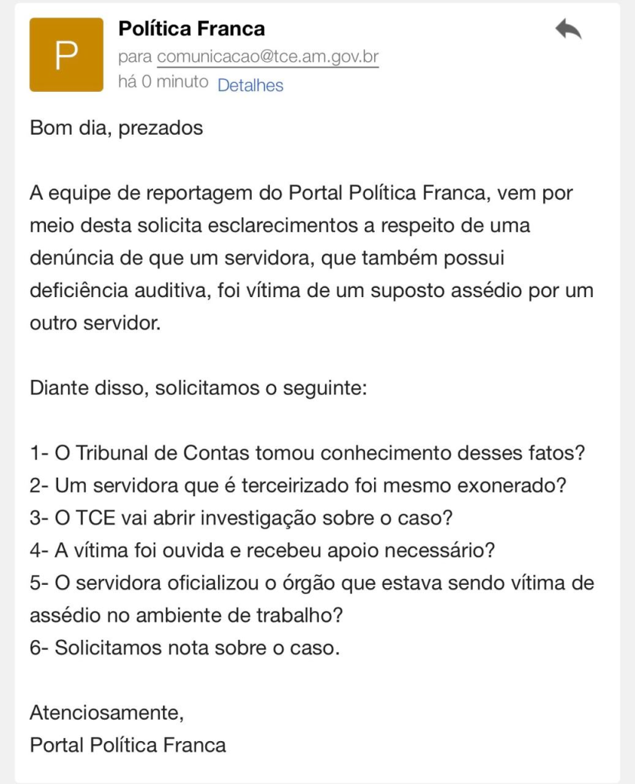635x784 pixels.
Task: Expand the Detalhes link
Action: [x=250, y=86]
